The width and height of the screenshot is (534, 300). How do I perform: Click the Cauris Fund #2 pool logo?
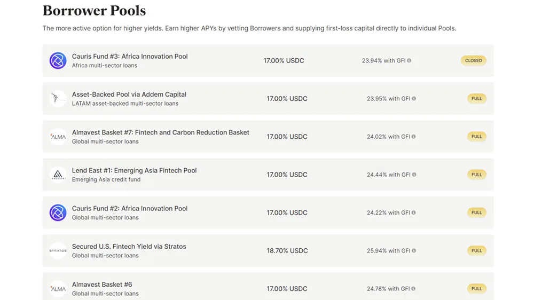click(58, 213)
